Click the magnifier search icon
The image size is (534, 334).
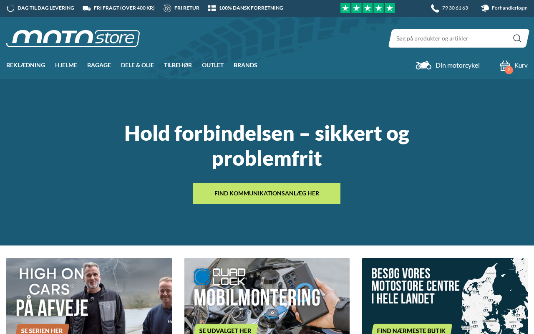[x=517, y=38]
